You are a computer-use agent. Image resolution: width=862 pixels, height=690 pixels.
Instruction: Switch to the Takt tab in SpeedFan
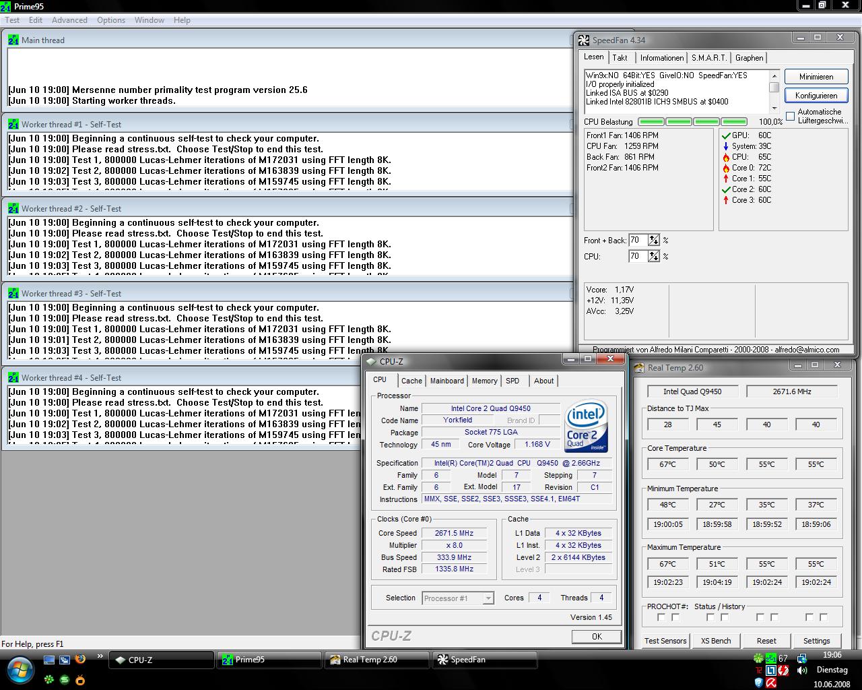click(620, 58)
